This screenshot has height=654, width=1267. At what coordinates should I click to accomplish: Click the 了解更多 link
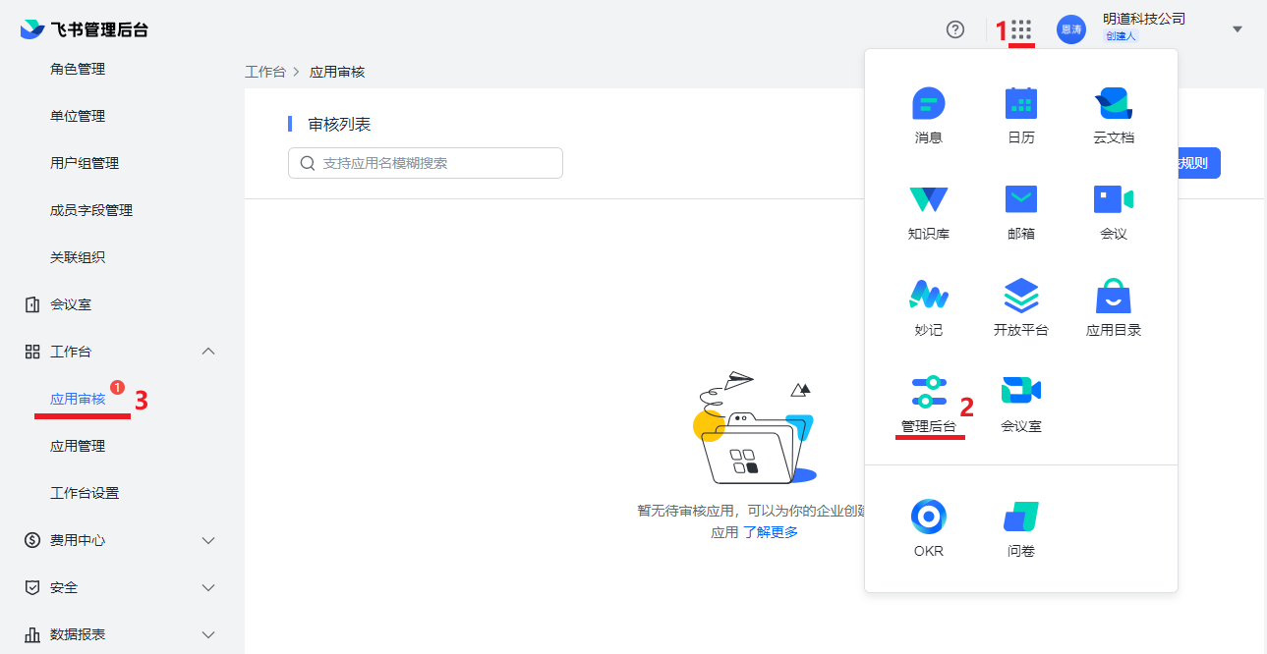click(770, 532)
